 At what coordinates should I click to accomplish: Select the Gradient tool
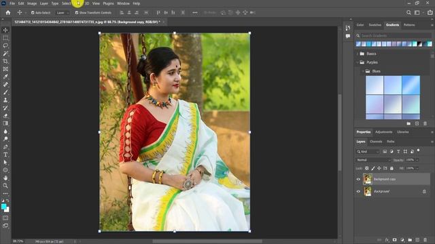(5, 123)
